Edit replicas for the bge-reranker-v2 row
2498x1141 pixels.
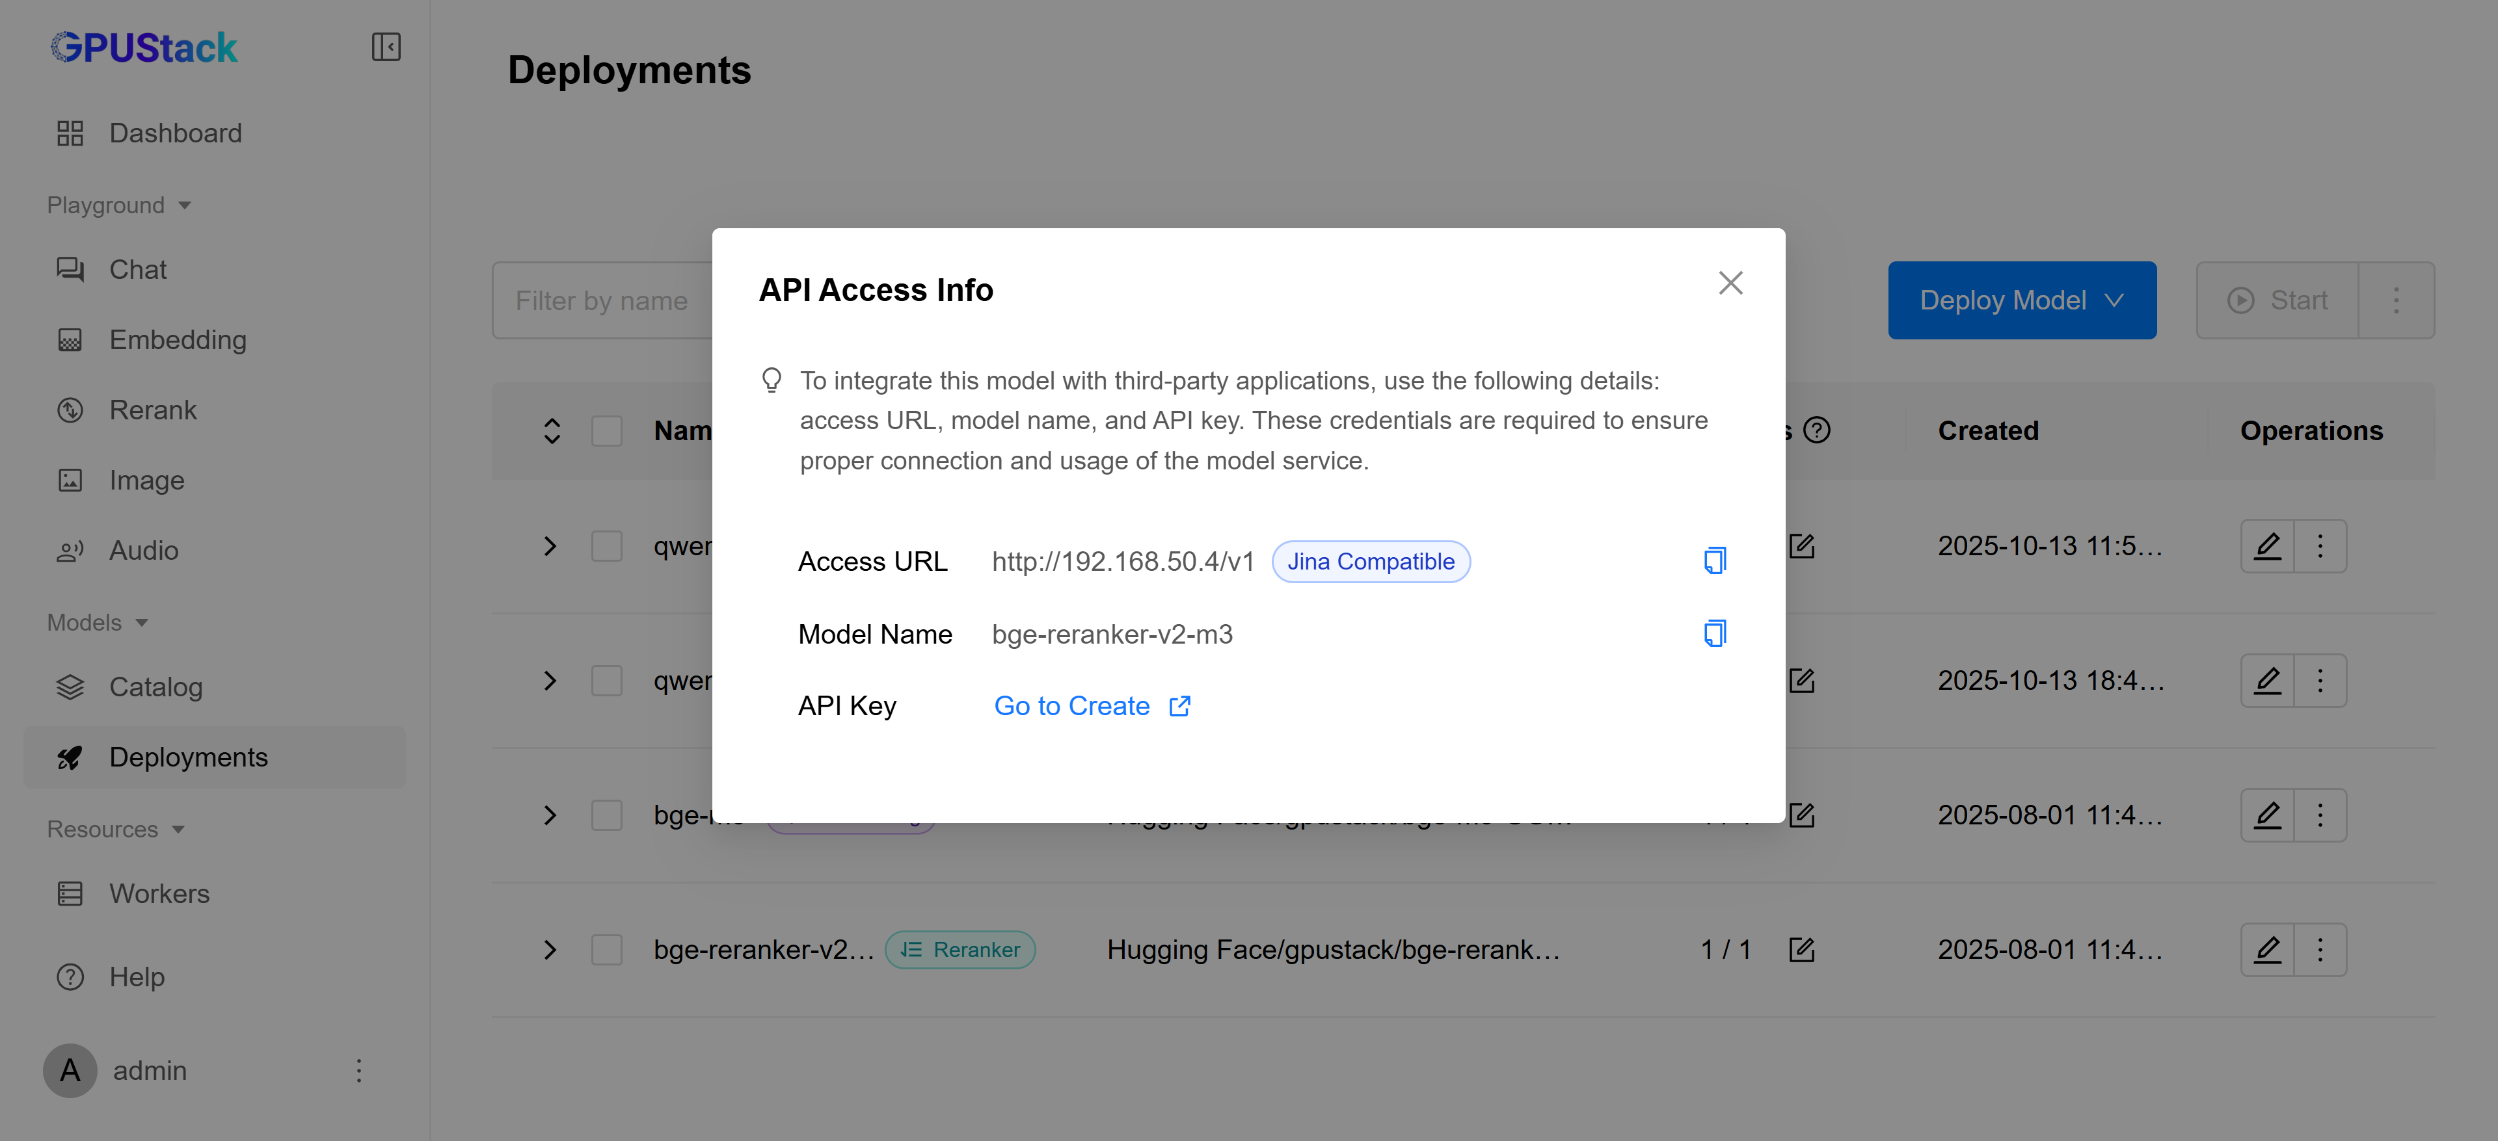click(x=1802, y=949)
